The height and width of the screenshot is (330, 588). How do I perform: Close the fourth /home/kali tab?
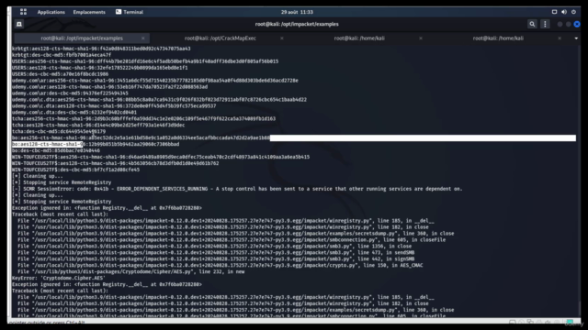pos(560,38)
